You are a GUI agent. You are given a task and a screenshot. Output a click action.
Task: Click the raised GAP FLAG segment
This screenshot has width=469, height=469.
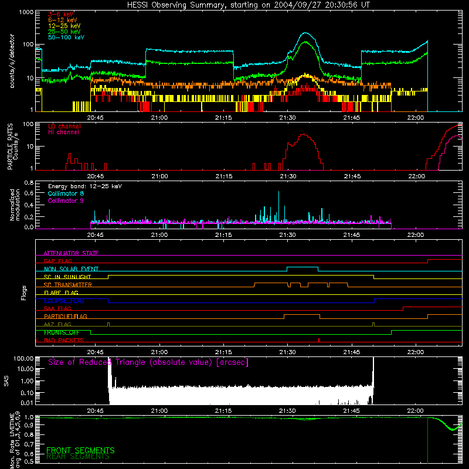pyautogui.click(x=445, y=260)
